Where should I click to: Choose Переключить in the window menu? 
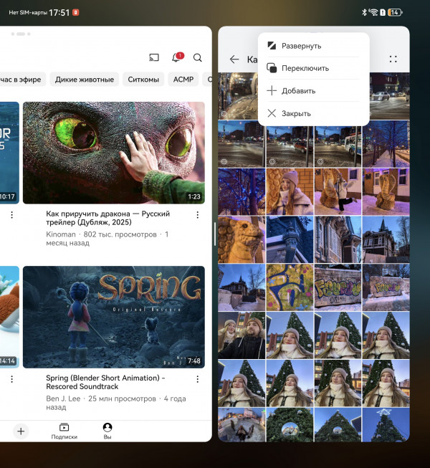click(x=313, y=68)
